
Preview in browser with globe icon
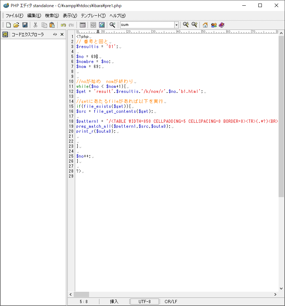point(102,25)
